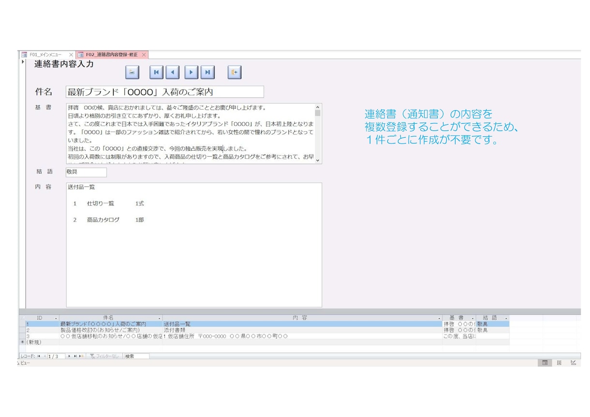Open the 基書 column header dropdown arrow

pyautogui.click(x=473, y=318)
